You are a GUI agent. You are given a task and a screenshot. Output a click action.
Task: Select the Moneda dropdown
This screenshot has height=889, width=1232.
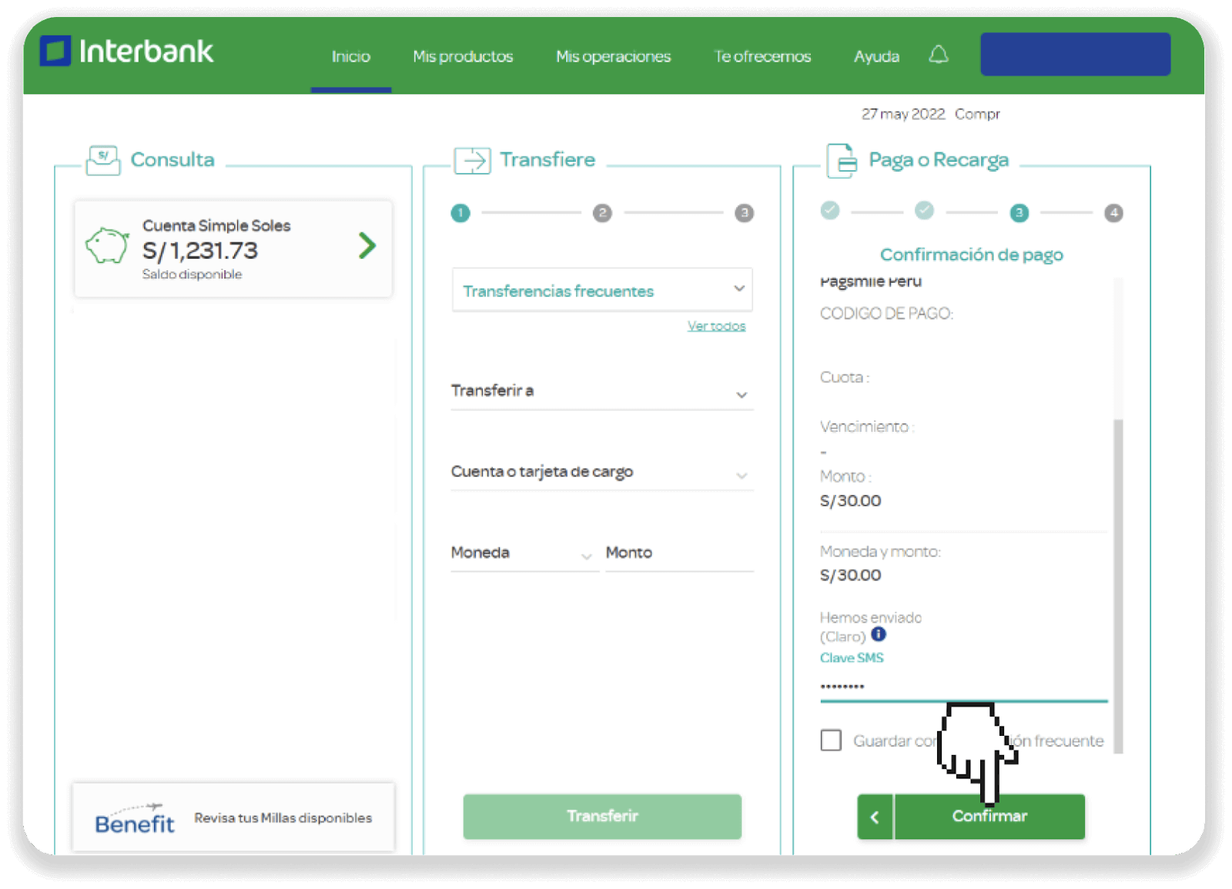[x=523, y=553]
